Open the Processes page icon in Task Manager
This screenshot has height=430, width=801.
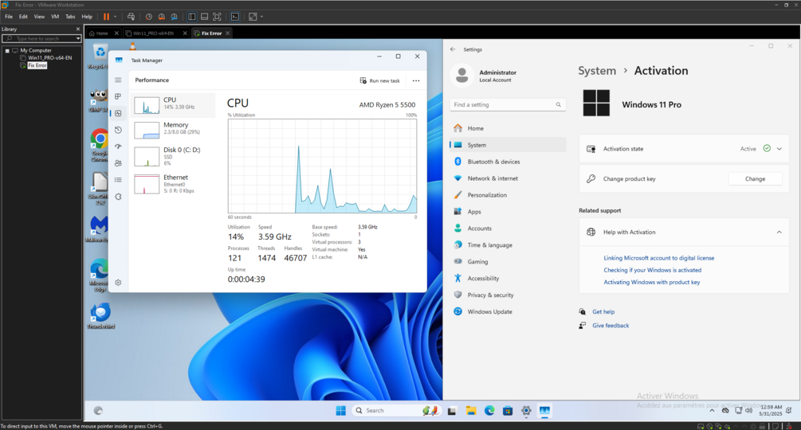point(118,96)
